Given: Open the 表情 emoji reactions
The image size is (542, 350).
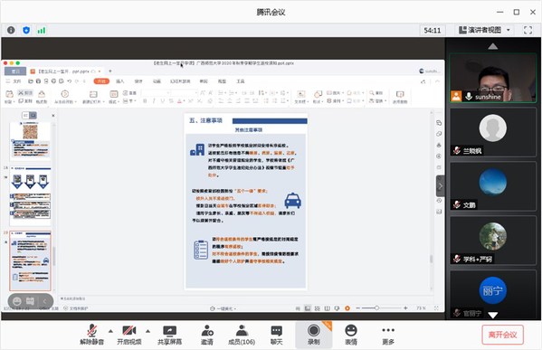Looking at the screenshot, I should coord(351,335).
